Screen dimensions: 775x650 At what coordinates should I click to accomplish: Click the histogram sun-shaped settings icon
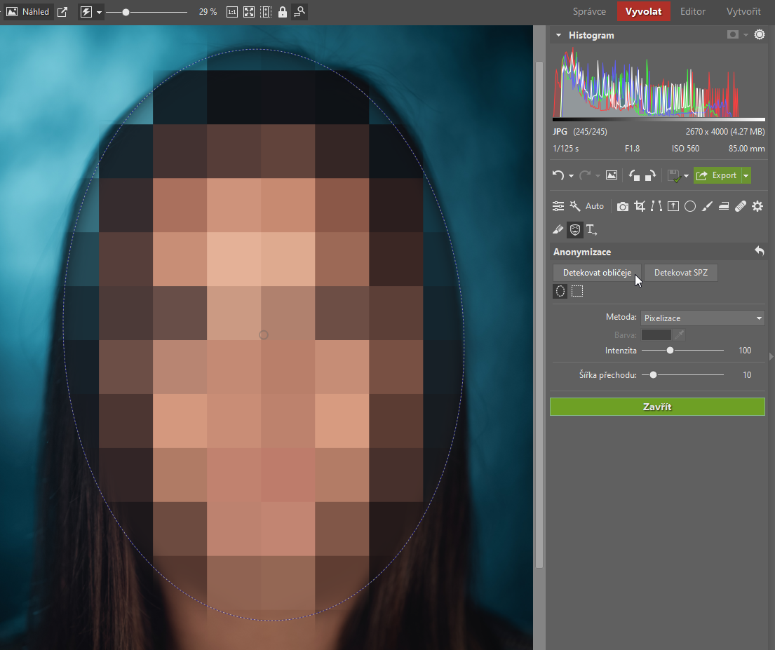(759, 34)
